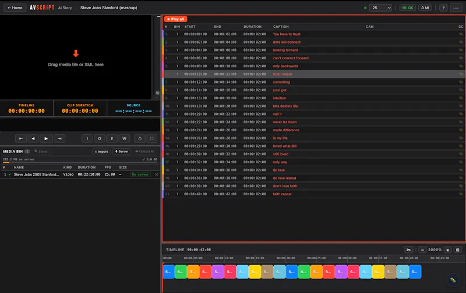The height and width of the screenshot is (293, 466).
Task: Start playback with the play button
Action: tap(46, 138)
